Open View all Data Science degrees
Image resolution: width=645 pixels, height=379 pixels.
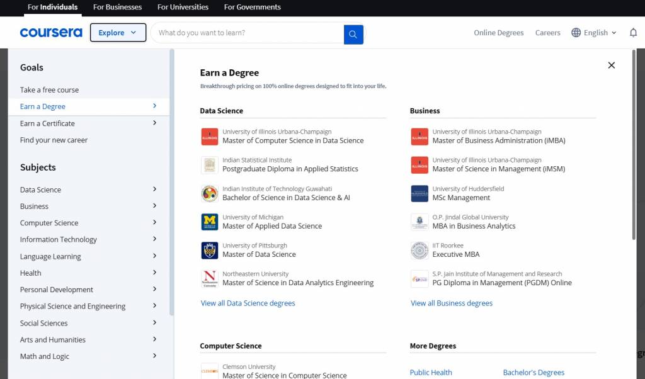click(248, 303)
